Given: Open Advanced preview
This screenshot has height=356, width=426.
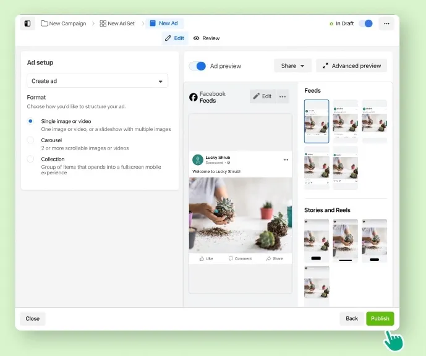Looking at the screenshot, I should [x=352, y=66].
